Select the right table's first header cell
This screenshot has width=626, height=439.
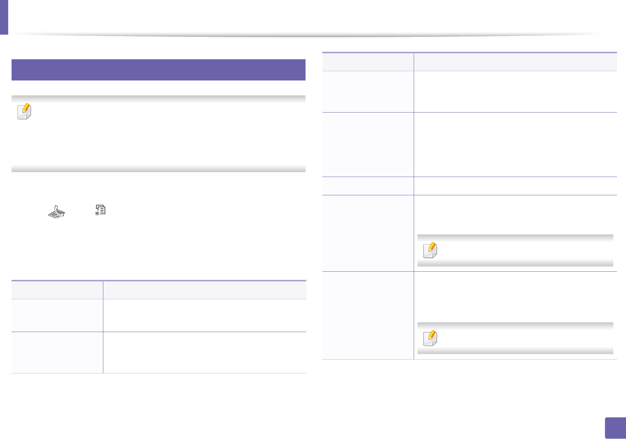(x=368, y=62)
